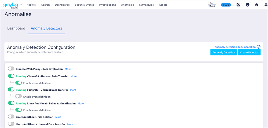
Task: Click the Create Detector button
Action: pyautogui.click(x=249, y=53)
